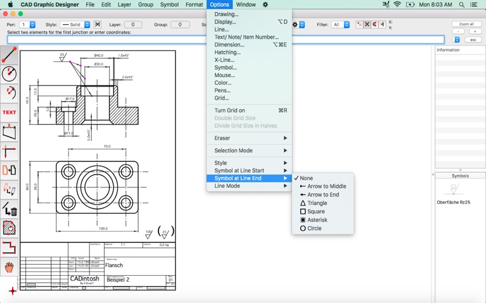Select the hand pan tool

(x=9, y=267)
